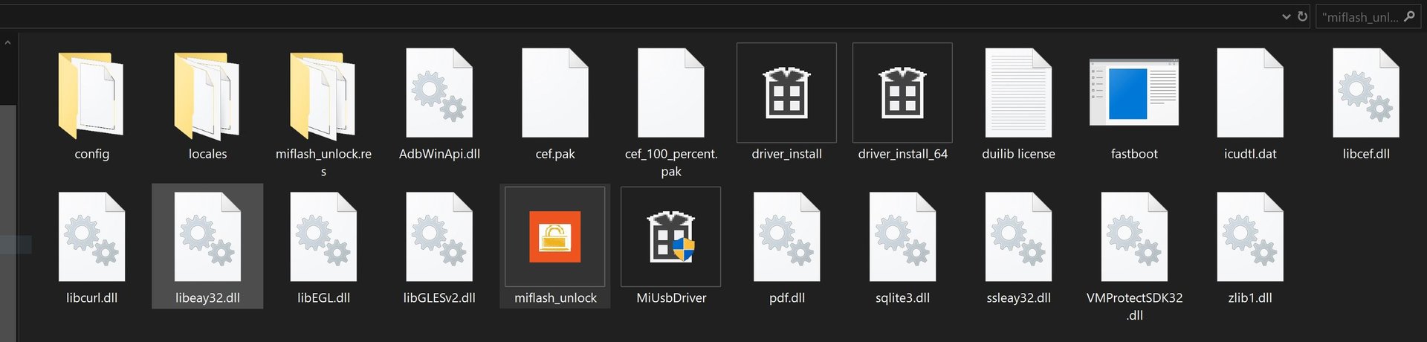Click the "icudtl.dat" file name
This screenshot has width=1427, height=342.
point(1250,154)
